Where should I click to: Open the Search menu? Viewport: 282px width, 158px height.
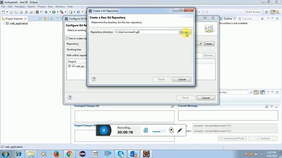coord(31,7)
